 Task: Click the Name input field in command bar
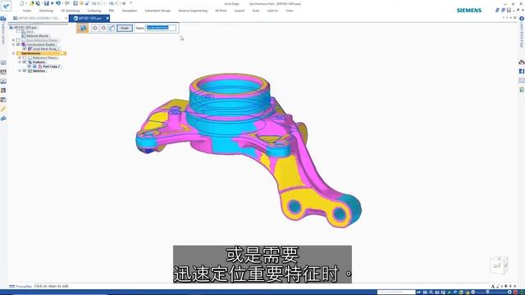point(161,28)
